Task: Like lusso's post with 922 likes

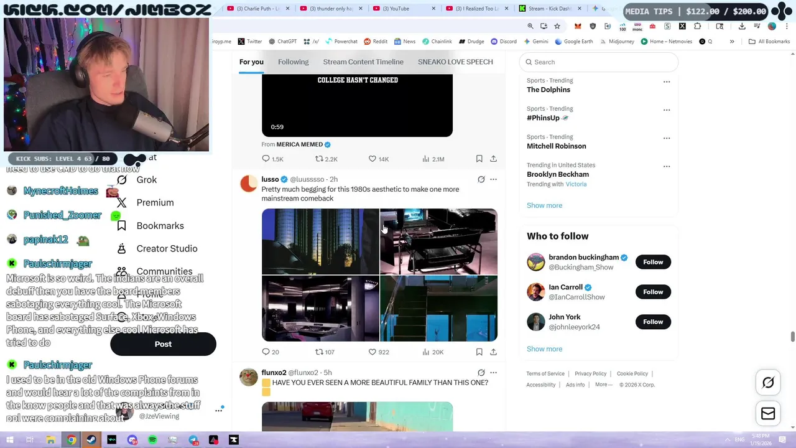Action: pos(378,352)
